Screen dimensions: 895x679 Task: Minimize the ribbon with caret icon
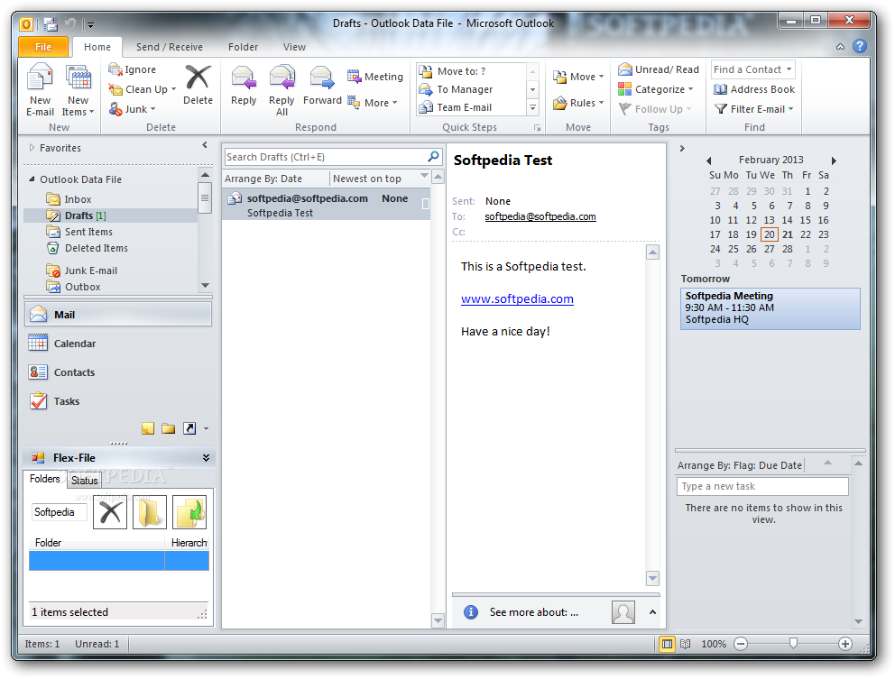pos(840,47)
